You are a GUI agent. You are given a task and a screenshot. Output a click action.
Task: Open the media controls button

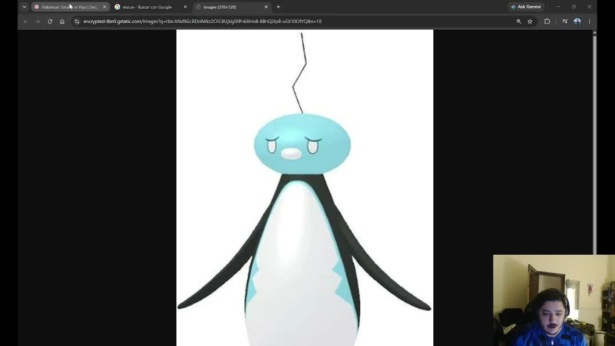(565, 21)
